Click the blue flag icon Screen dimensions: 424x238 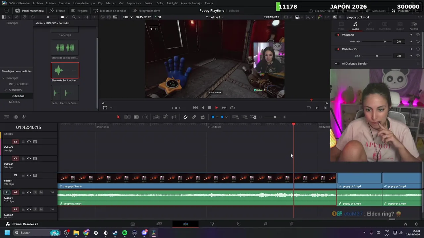pos(213,117)
